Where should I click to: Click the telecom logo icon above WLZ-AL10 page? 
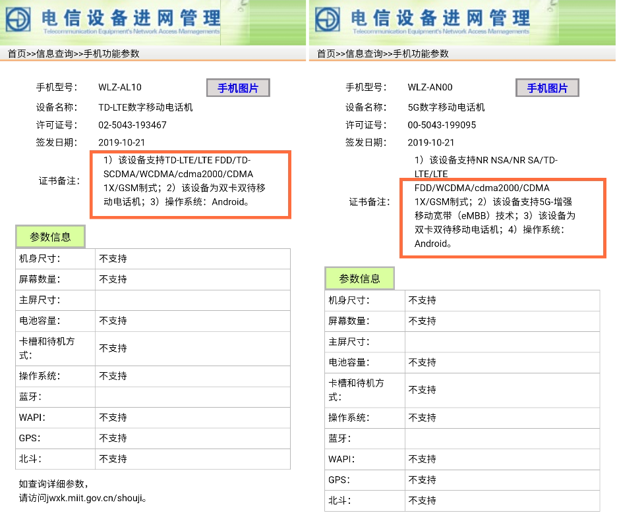[x=20, y=19]
